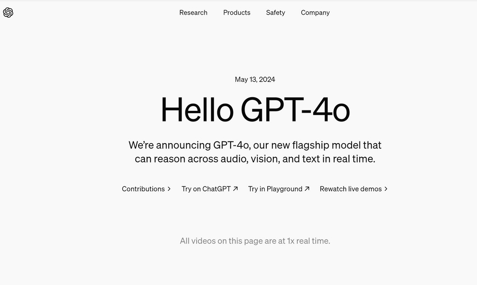Click the external arrow icon after Playground

coord(307,189)
